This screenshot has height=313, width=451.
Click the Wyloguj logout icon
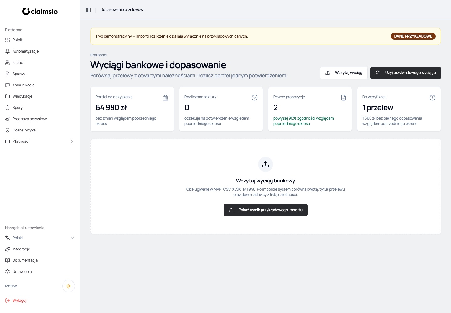(x=8, y=300)
